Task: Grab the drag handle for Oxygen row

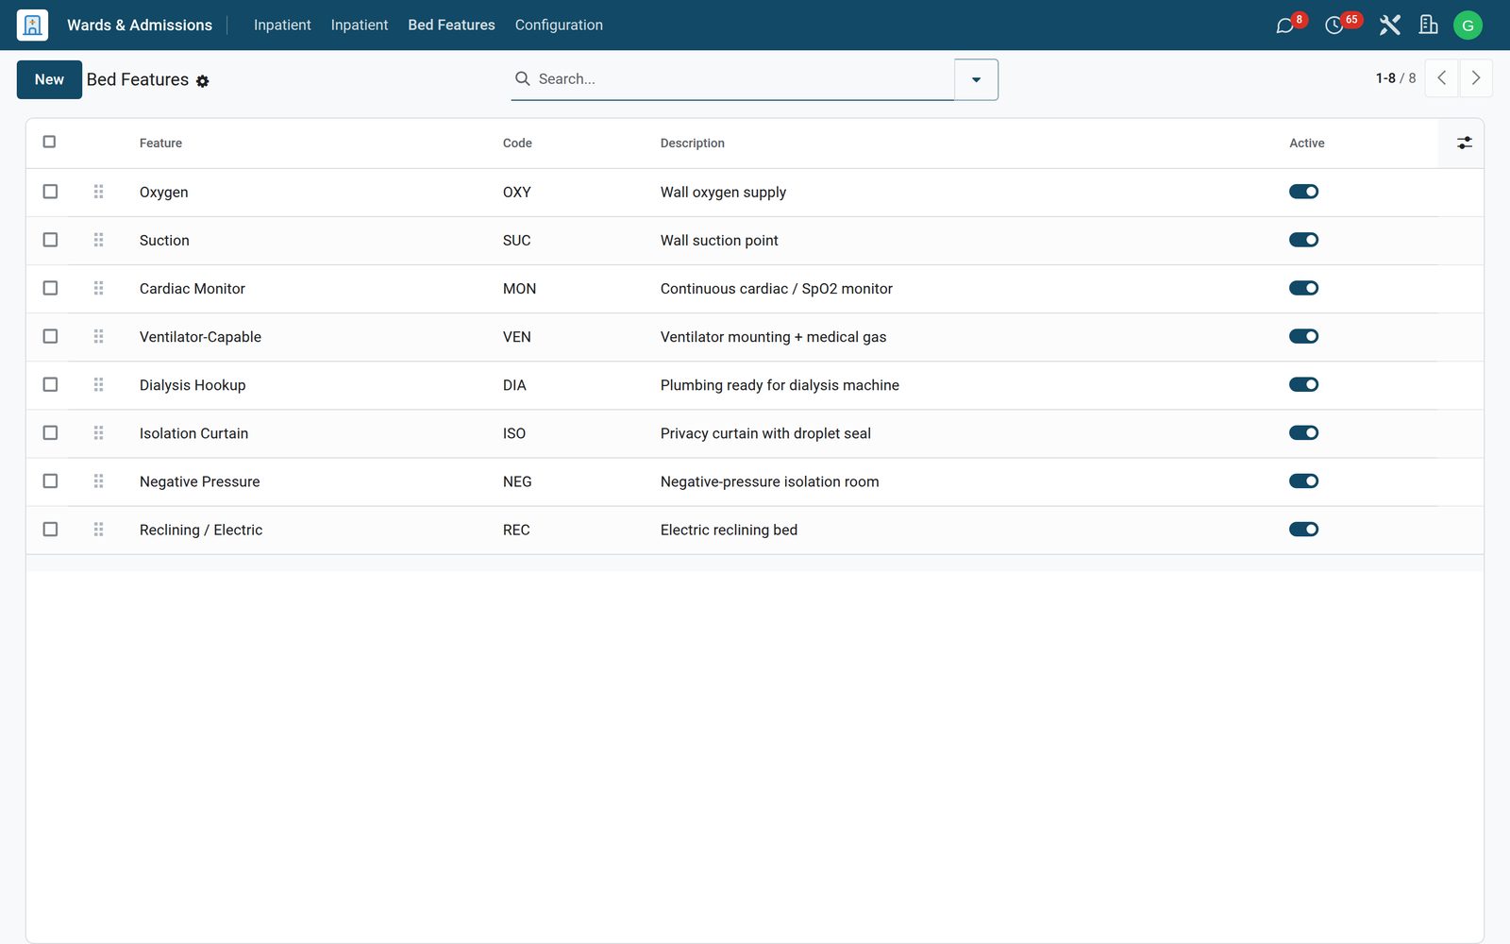Action: [98, 192]
